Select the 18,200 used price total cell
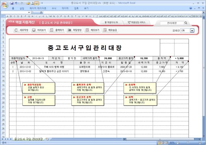206x145 pixels. [x=144, y=58]
